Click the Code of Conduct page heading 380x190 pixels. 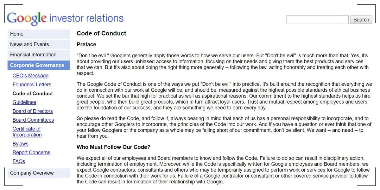click(101, 33)
